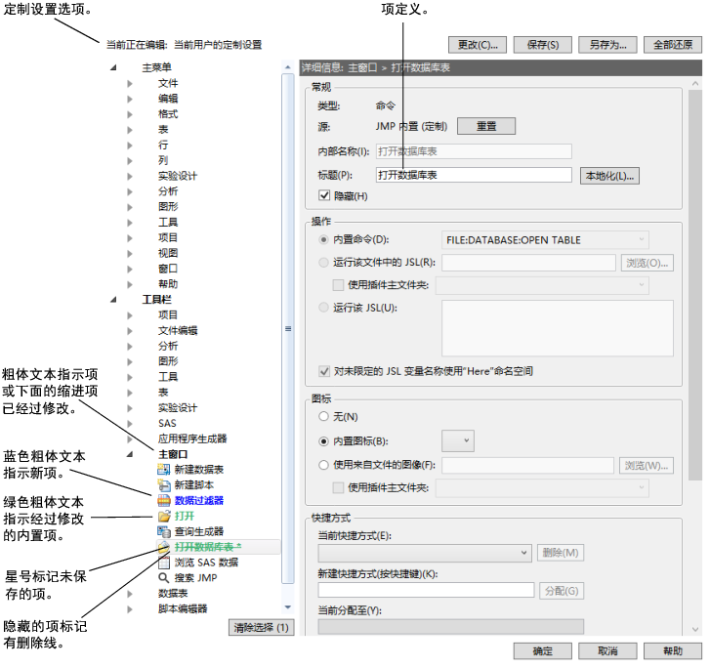Select the 打开 folder icon in the tree
This screenshot has height=668, width=710.
click(163, 517)
